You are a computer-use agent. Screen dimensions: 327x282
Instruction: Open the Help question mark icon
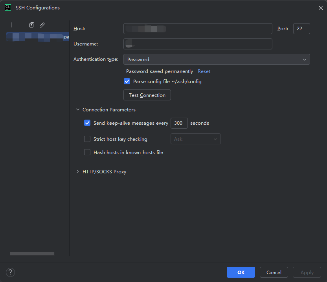[x=11, y=272]
